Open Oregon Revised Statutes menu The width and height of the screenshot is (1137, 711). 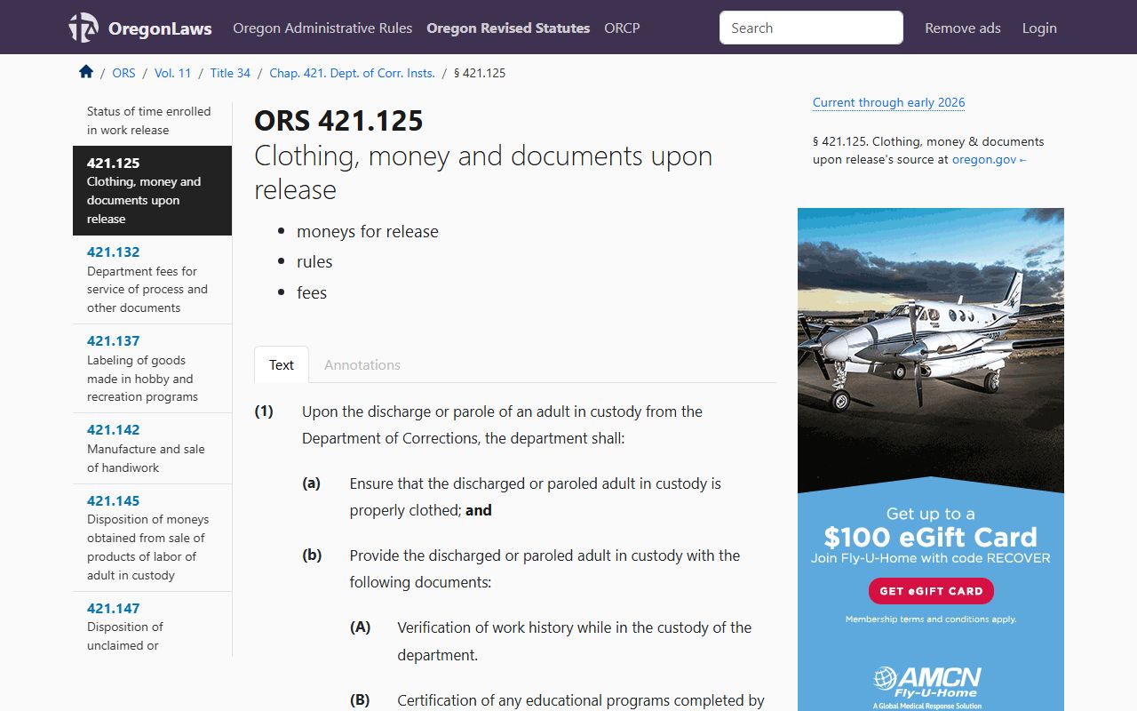tap(508, 28)
